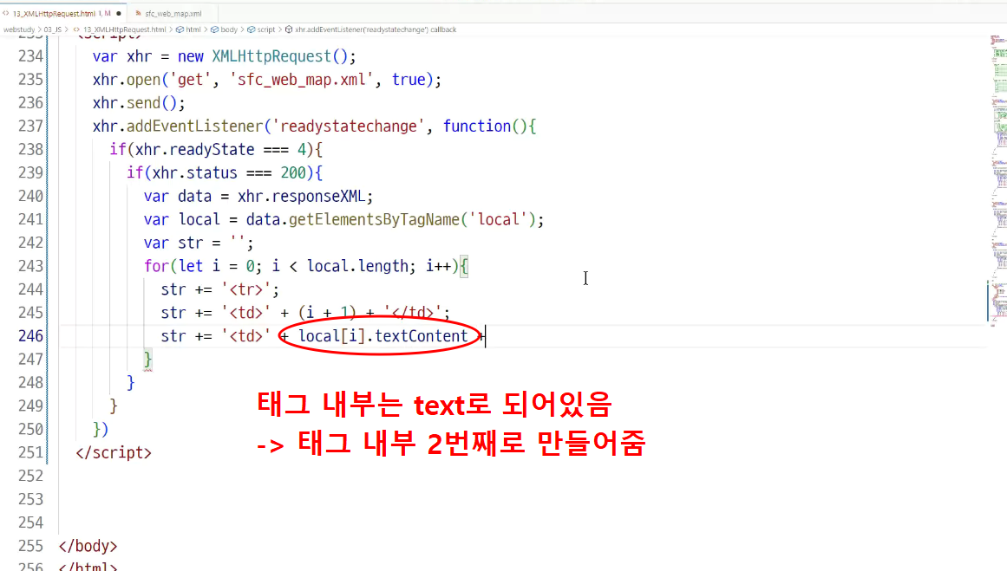The image size is (1007, 571).
Task: Click local[i].textContent on line 246
Action: (x=383, y=336)
